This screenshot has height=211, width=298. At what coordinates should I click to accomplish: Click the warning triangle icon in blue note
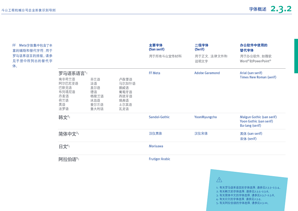pyautogui.click(x=219, y=179)
